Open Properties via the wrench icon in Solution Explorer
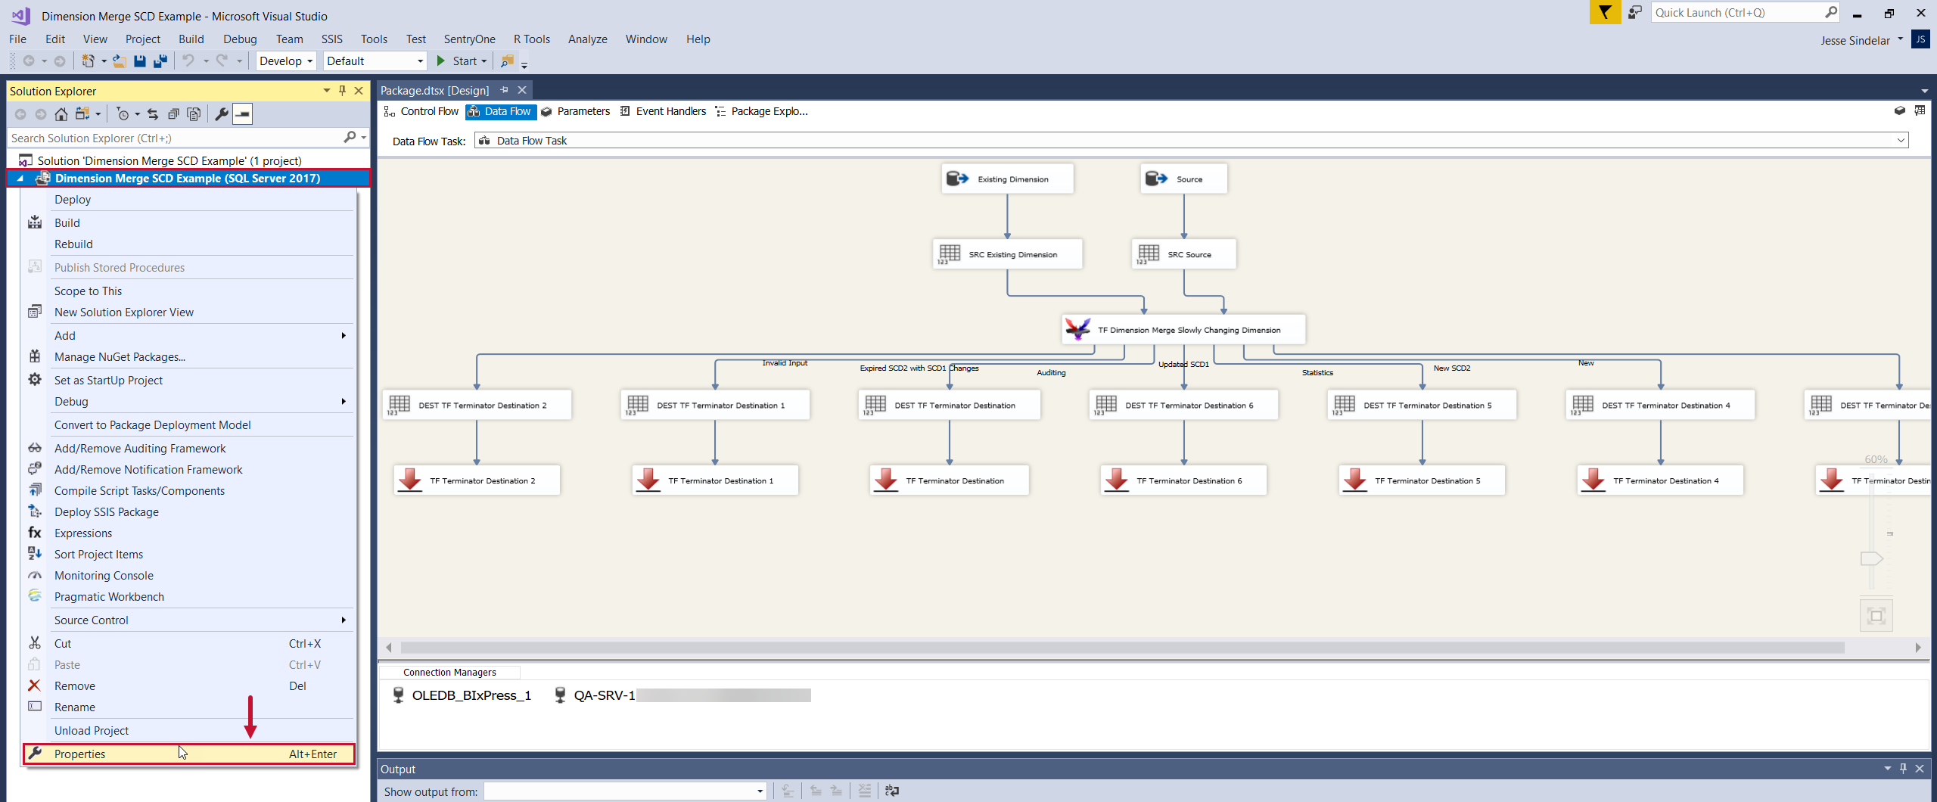The width and height of the screenshot is (1937, 802). pyautogui.click(x=222, y=114)
